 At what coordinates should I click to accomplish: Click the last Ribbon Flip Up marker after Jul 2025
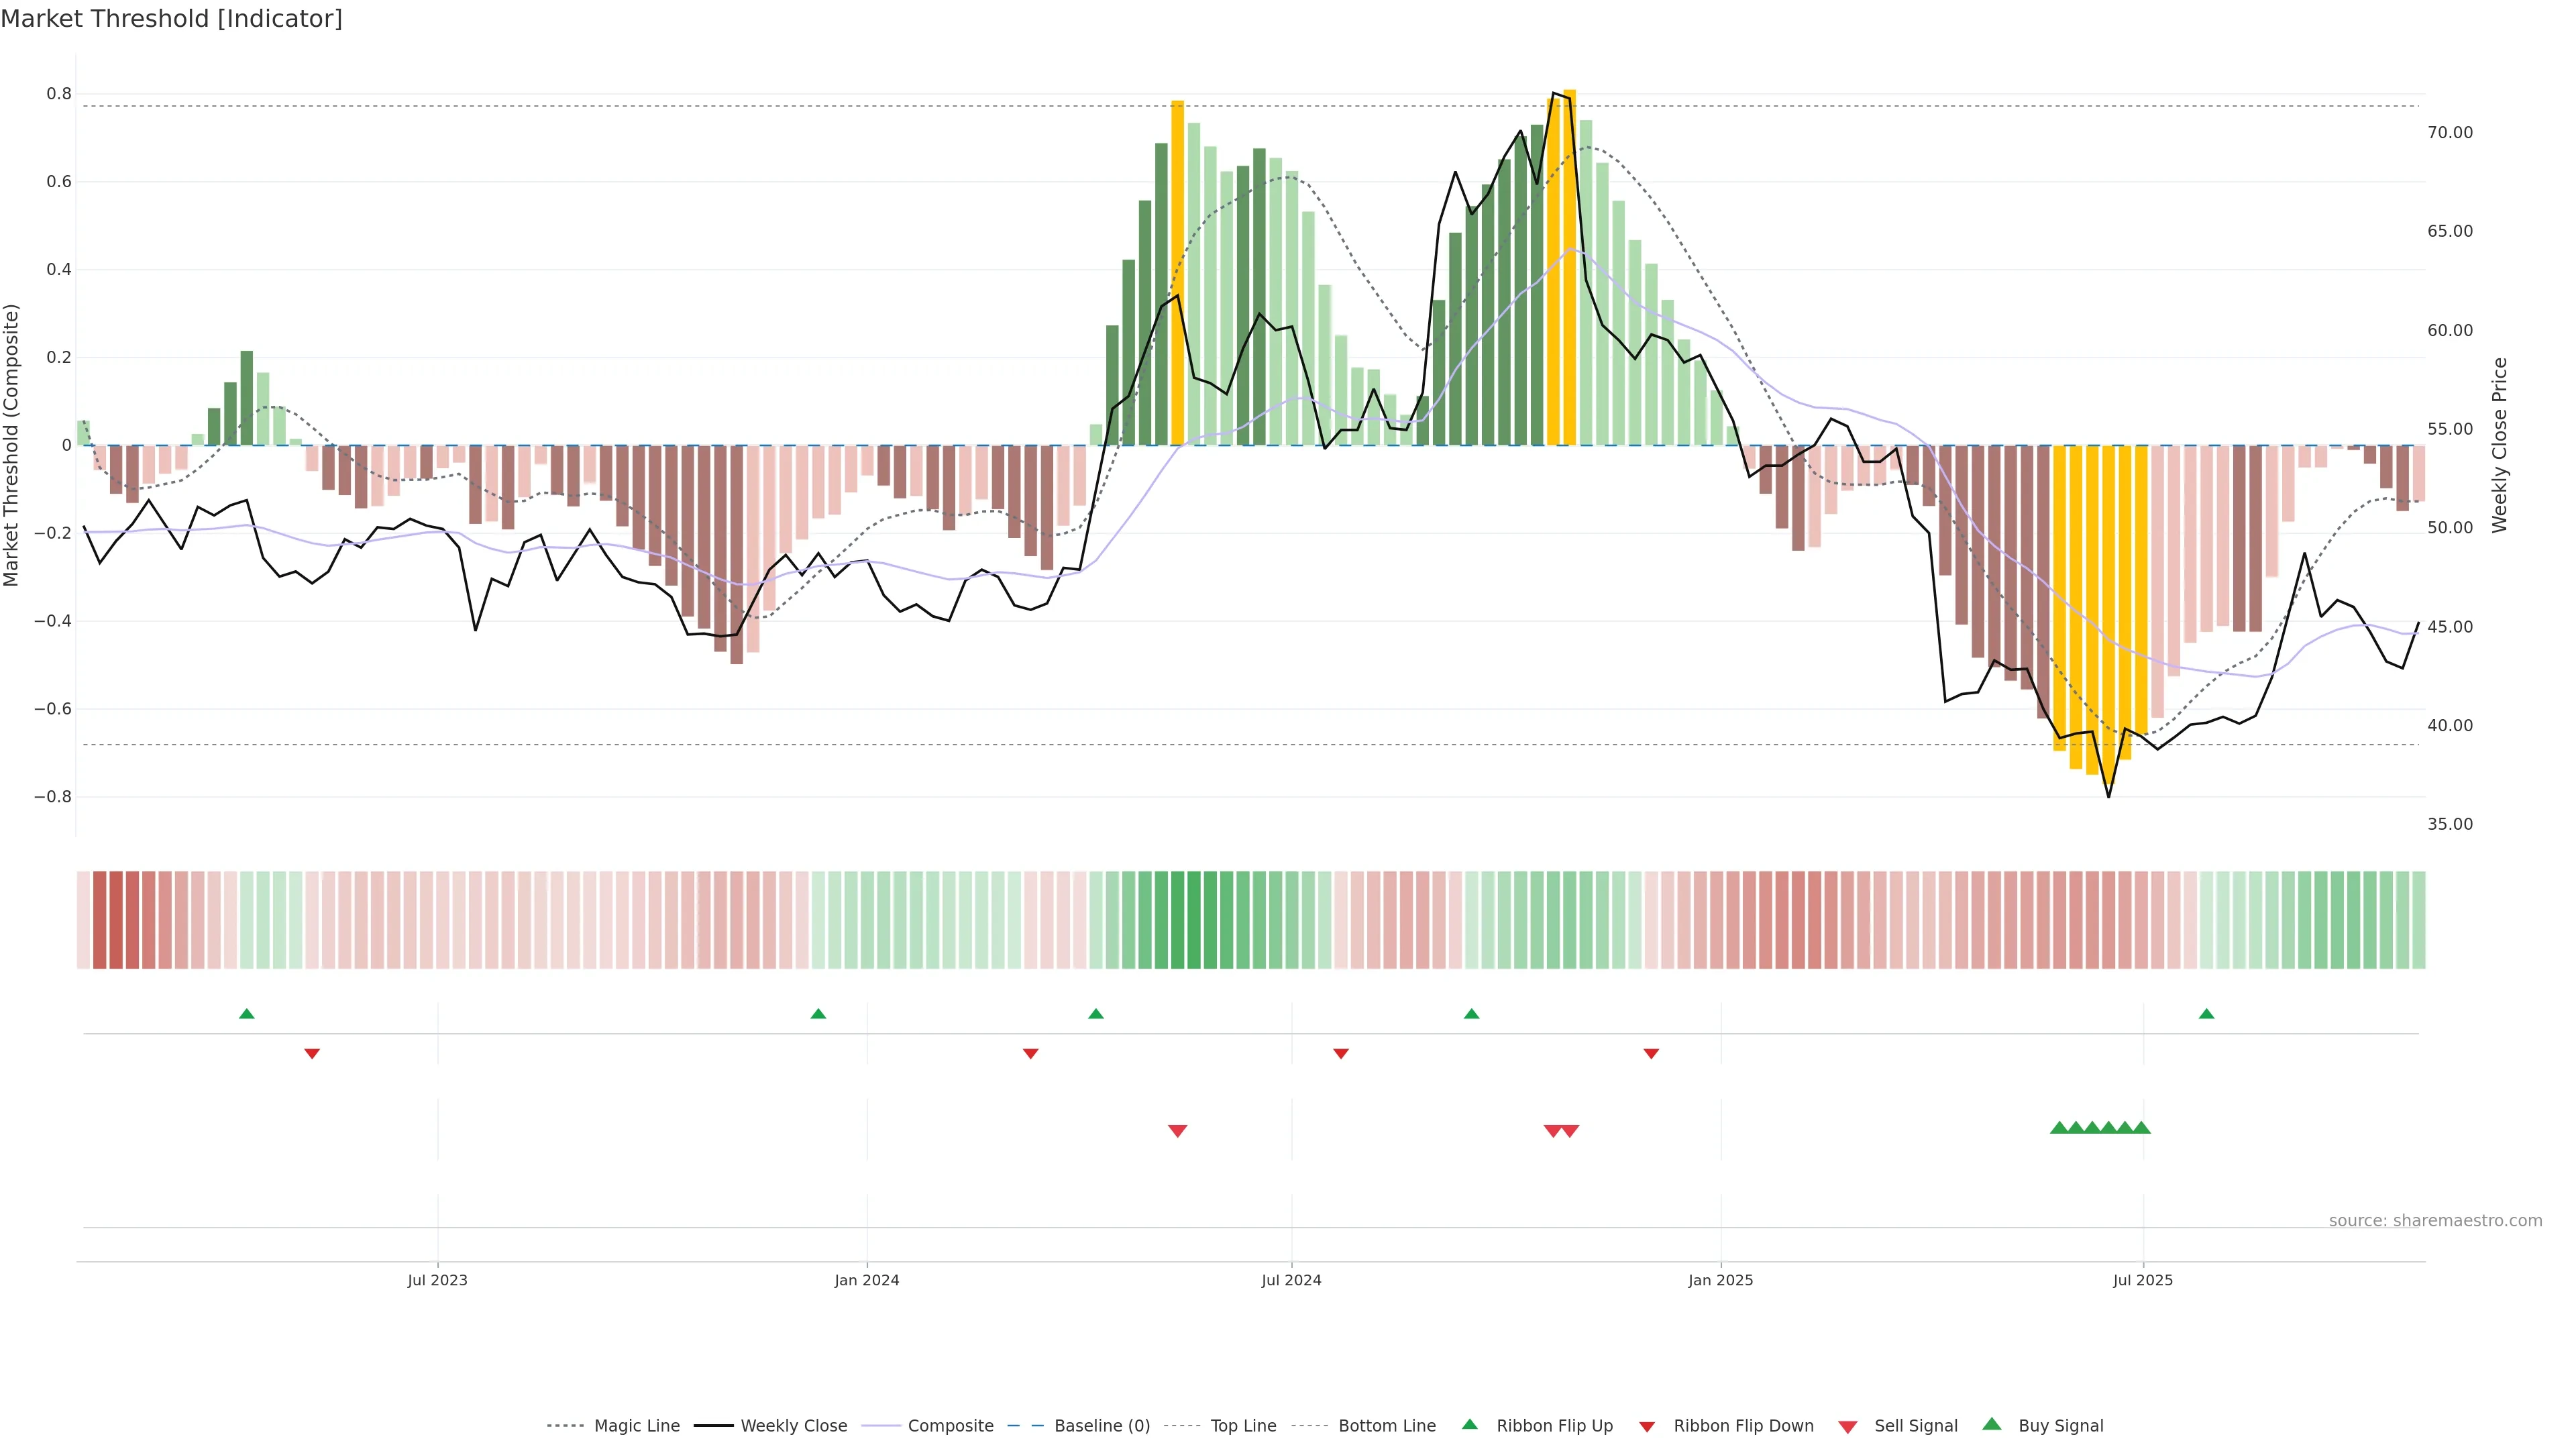coord(2206,1014)
